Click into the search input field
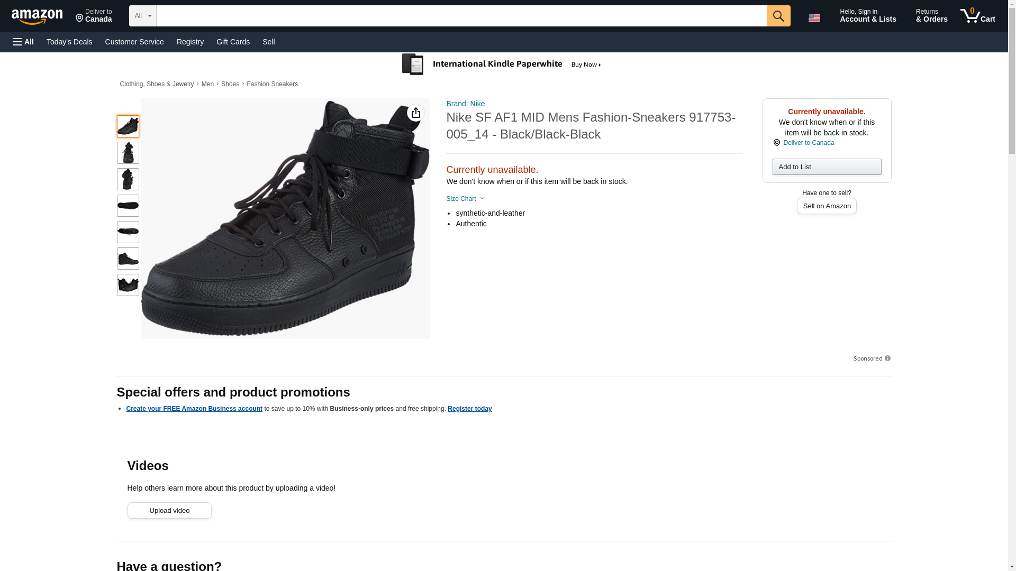The image size is (1016, 571). [x=460, y=16]
